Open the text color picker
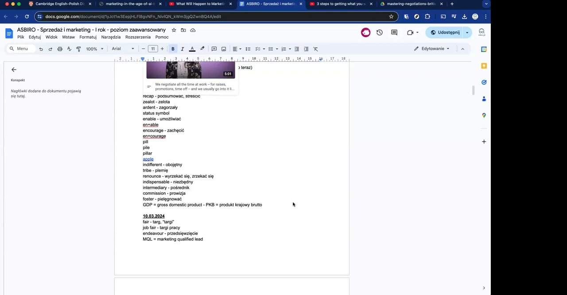Viewport: 567px width, 295px height. [192, 49]
